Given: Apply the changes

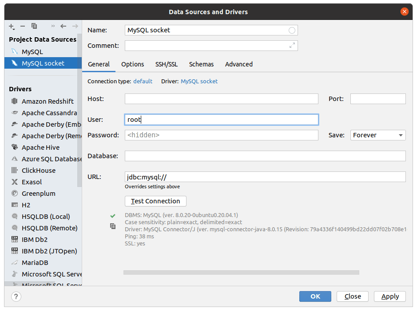Looking at the screenshot, I should click(x=389, y=296).
